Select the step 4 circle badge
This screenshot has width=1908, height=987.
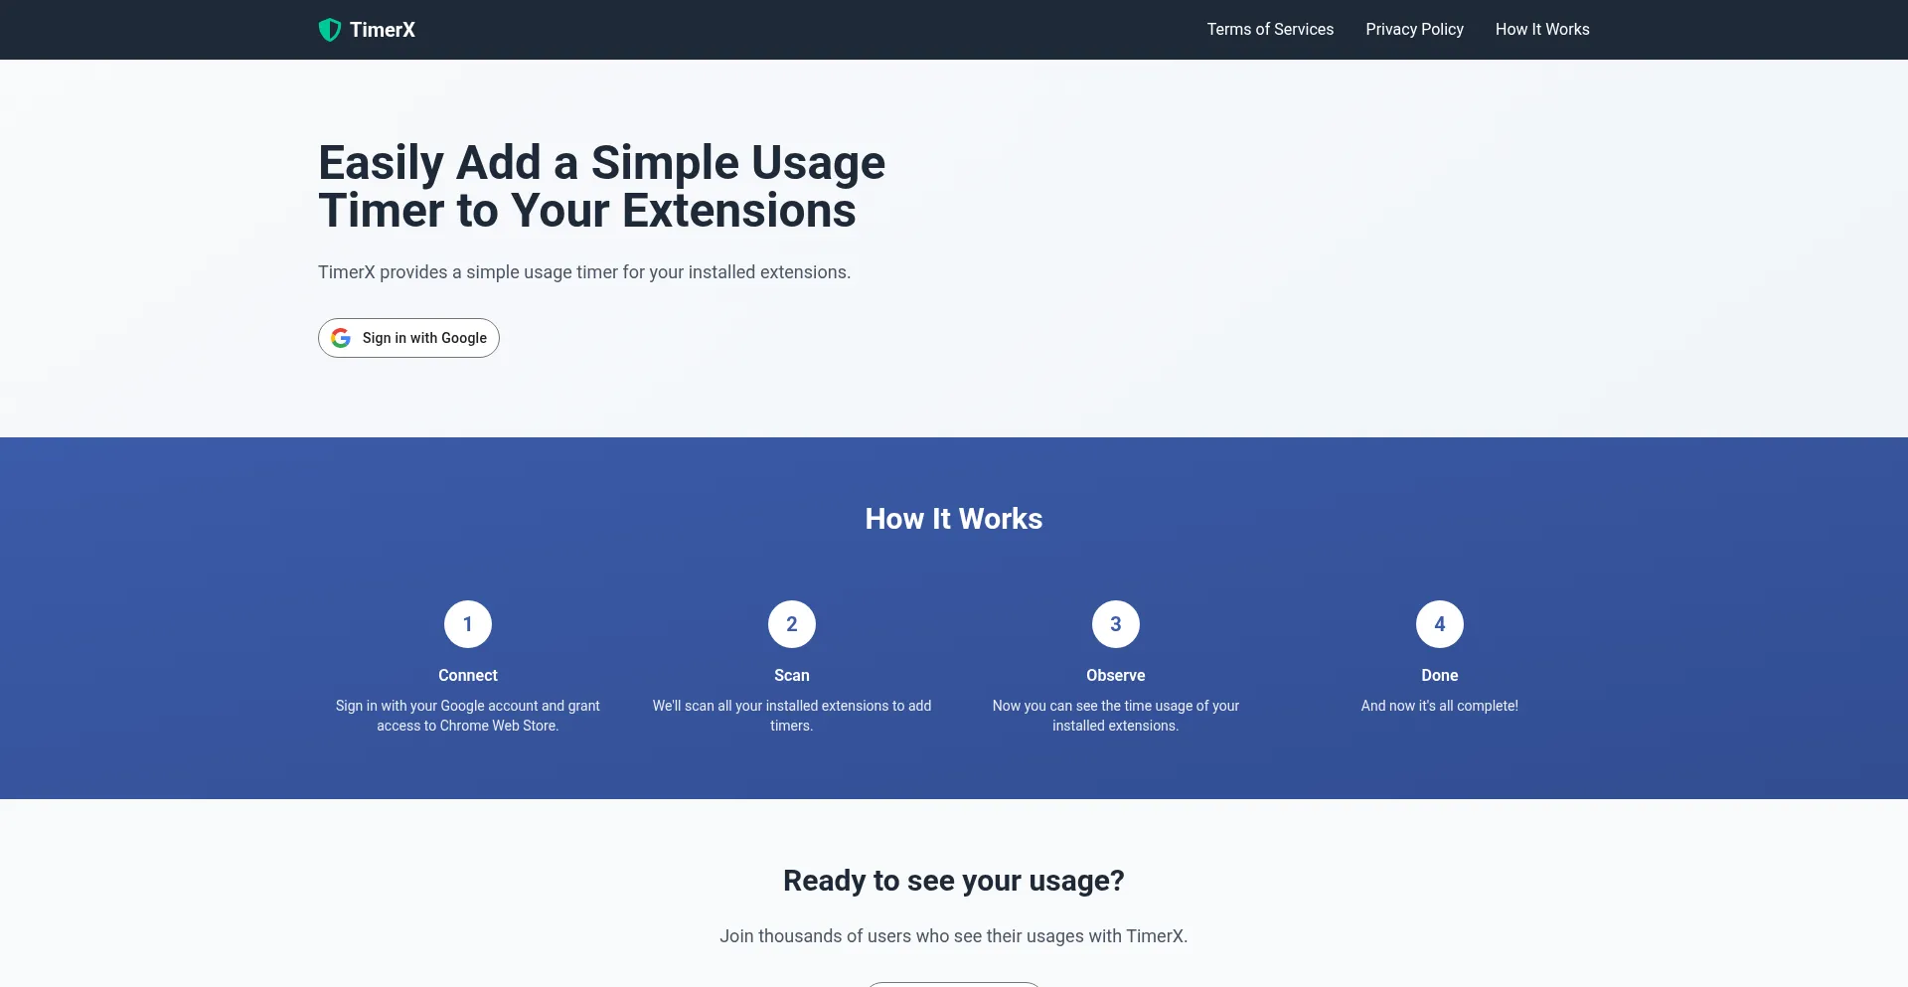[1440, 624]
